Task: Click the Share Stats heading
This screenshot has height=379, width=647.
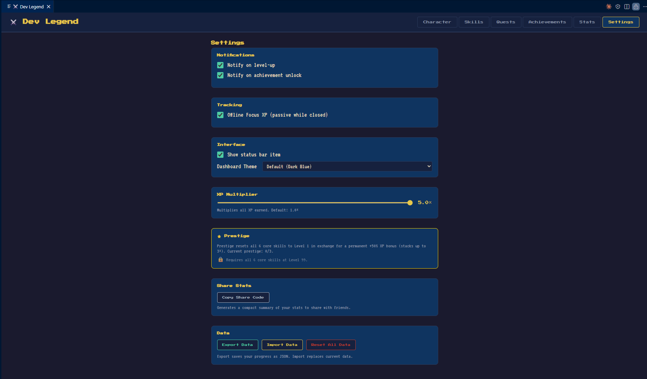Action: [x=234, y=286]
